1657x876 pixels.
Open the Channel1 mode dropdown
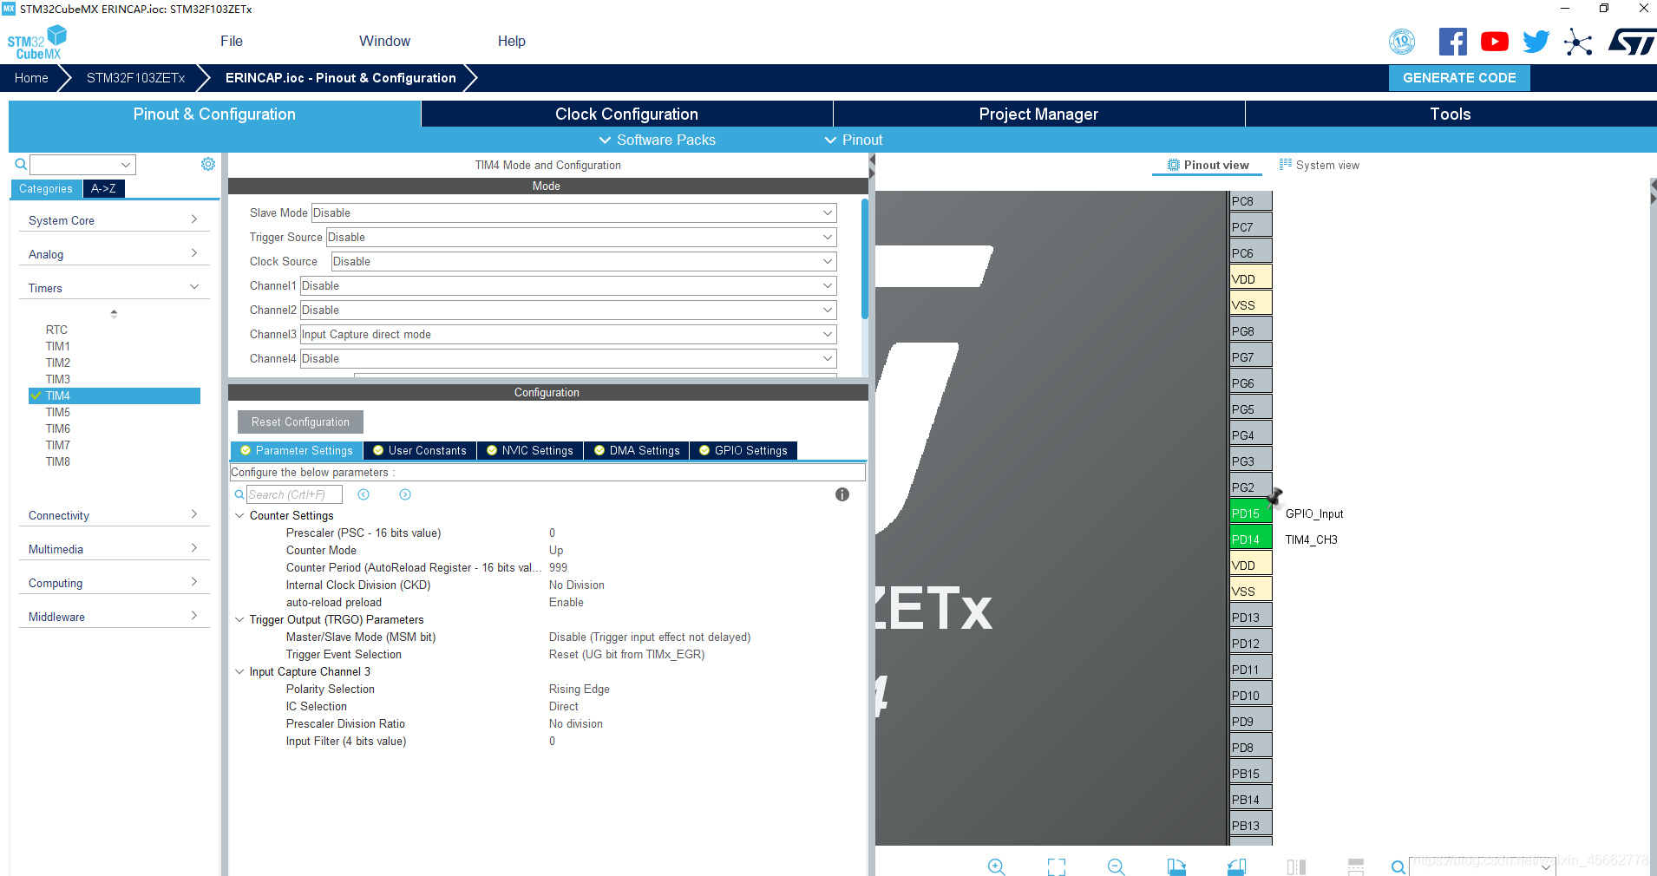(568, 285)
